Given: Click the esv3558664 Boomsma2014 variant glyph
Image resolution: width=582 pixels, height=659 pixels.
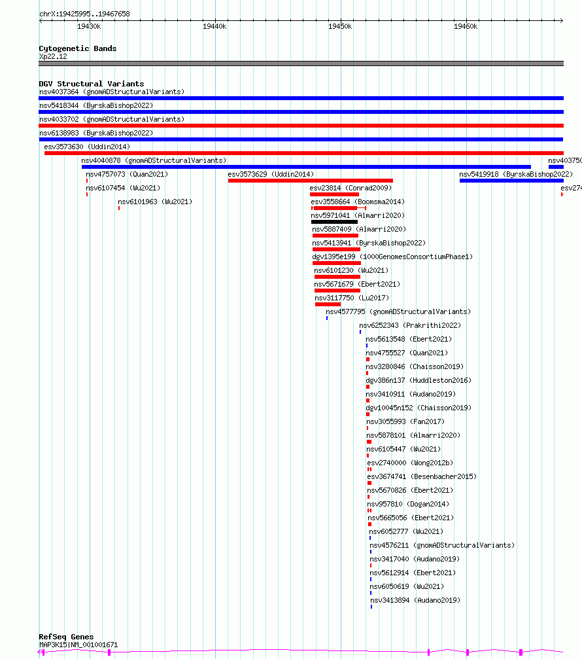Looking at the screenshot, I should [339, 208].
